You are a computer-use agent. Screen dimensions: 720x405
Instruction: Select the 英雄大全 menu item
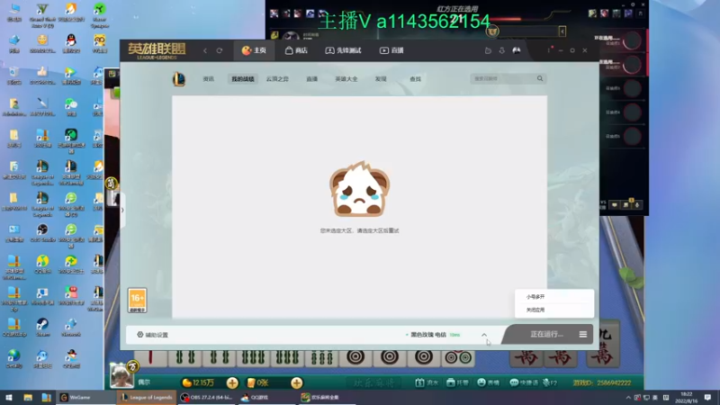[346, 79]
